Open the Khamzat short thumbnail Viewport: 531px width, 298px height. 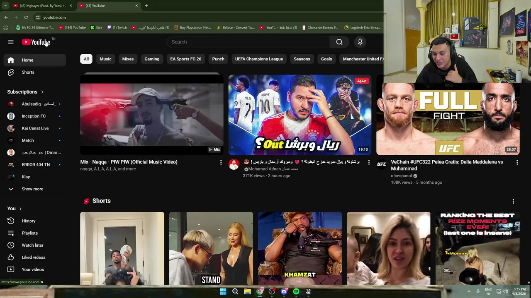pos(300,248)
